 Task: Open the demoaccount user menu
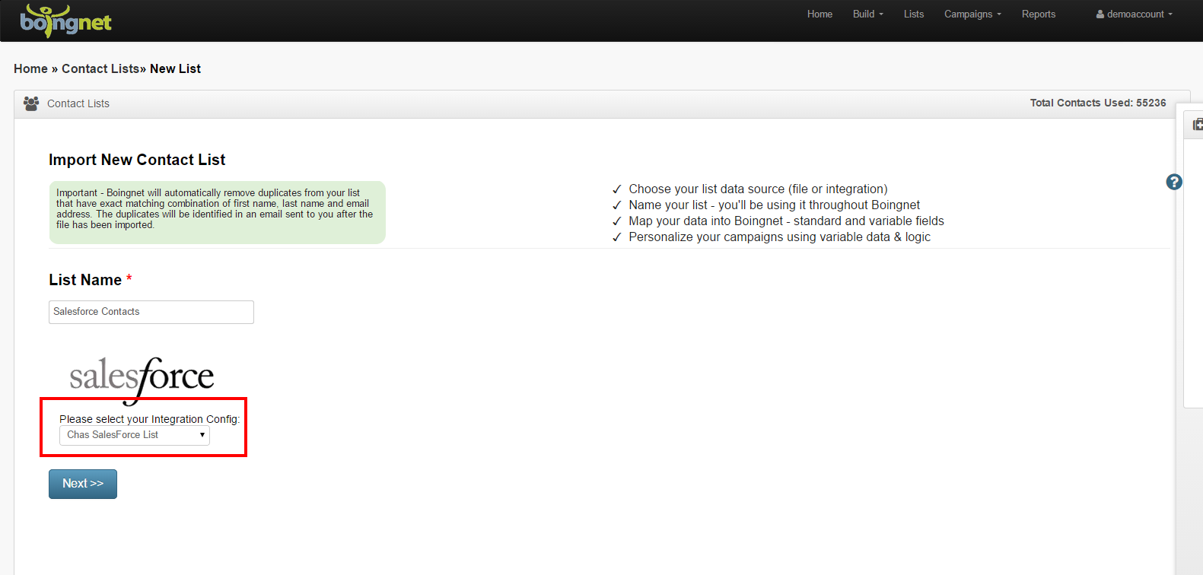pos(1135,14)
